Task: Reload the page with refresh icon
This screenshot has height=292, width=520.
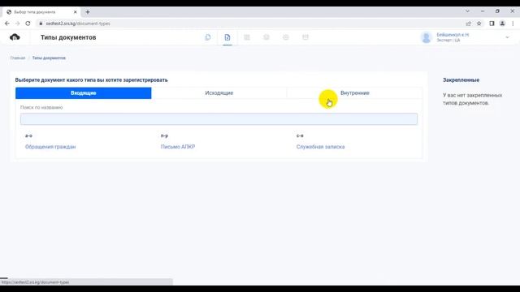Action: tap(28, 24)
